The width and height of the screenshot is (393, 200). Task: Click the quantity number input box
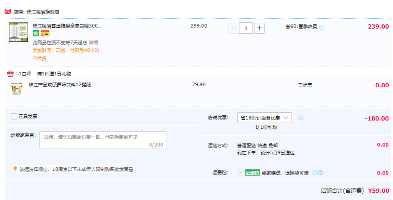[246, 28]
